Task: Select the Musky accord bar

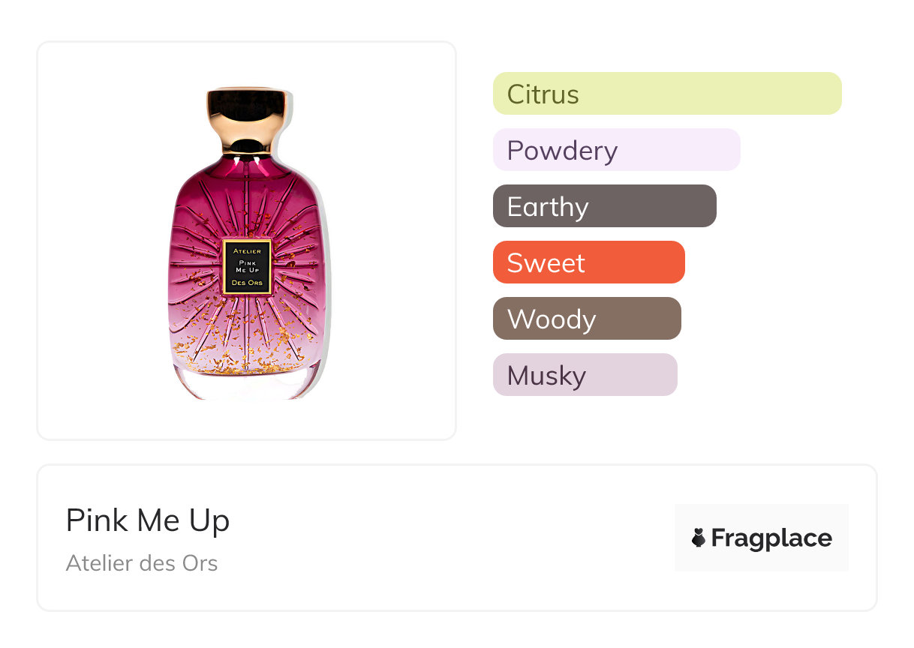Action: [x=585, y=375]
